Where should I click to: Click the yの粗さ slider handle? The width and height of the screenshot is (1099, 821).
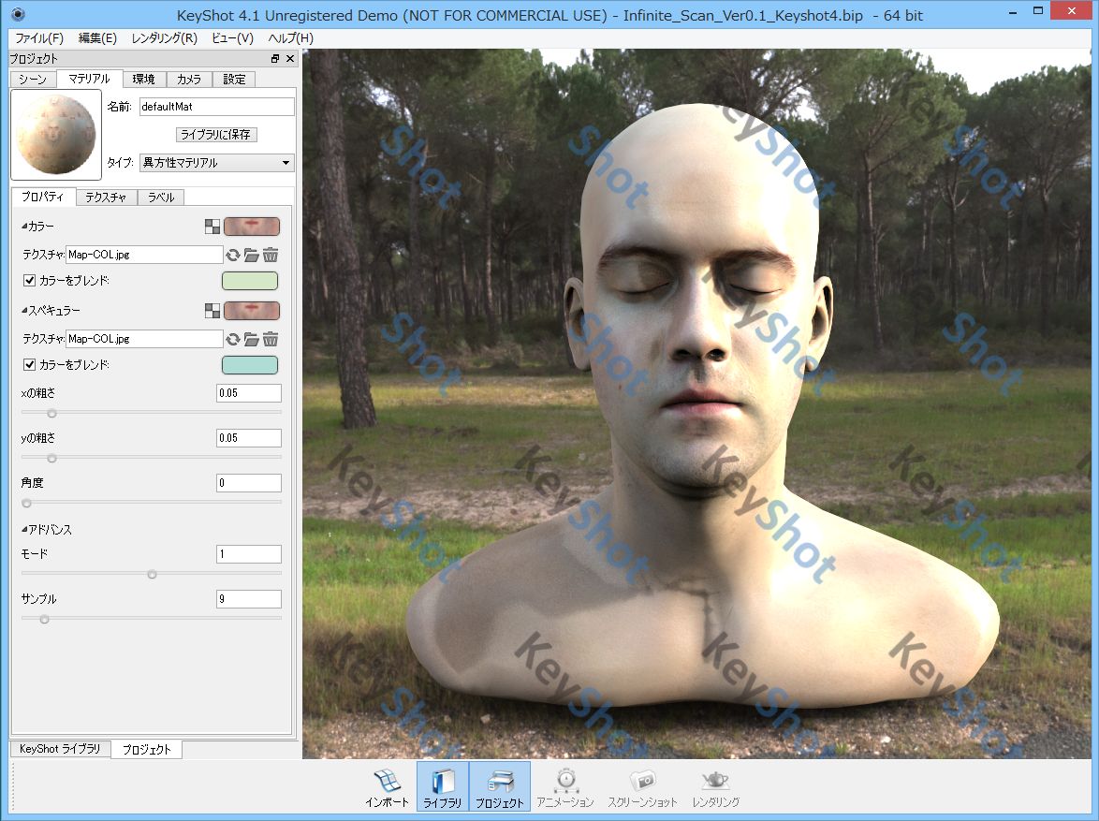pyautogui.click(x=51, y=458)
